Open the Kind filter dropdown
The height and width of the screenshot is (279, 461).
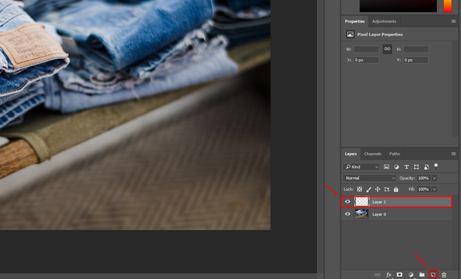click(361, 167)
